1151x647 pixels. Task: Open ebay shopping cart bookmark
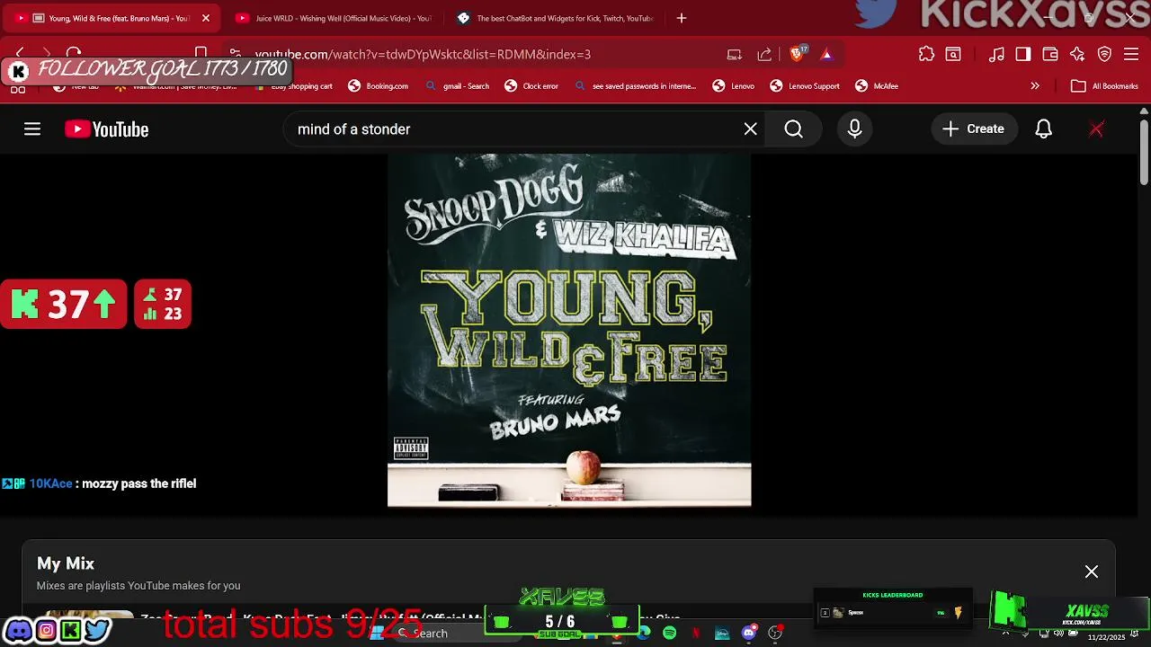294,86
